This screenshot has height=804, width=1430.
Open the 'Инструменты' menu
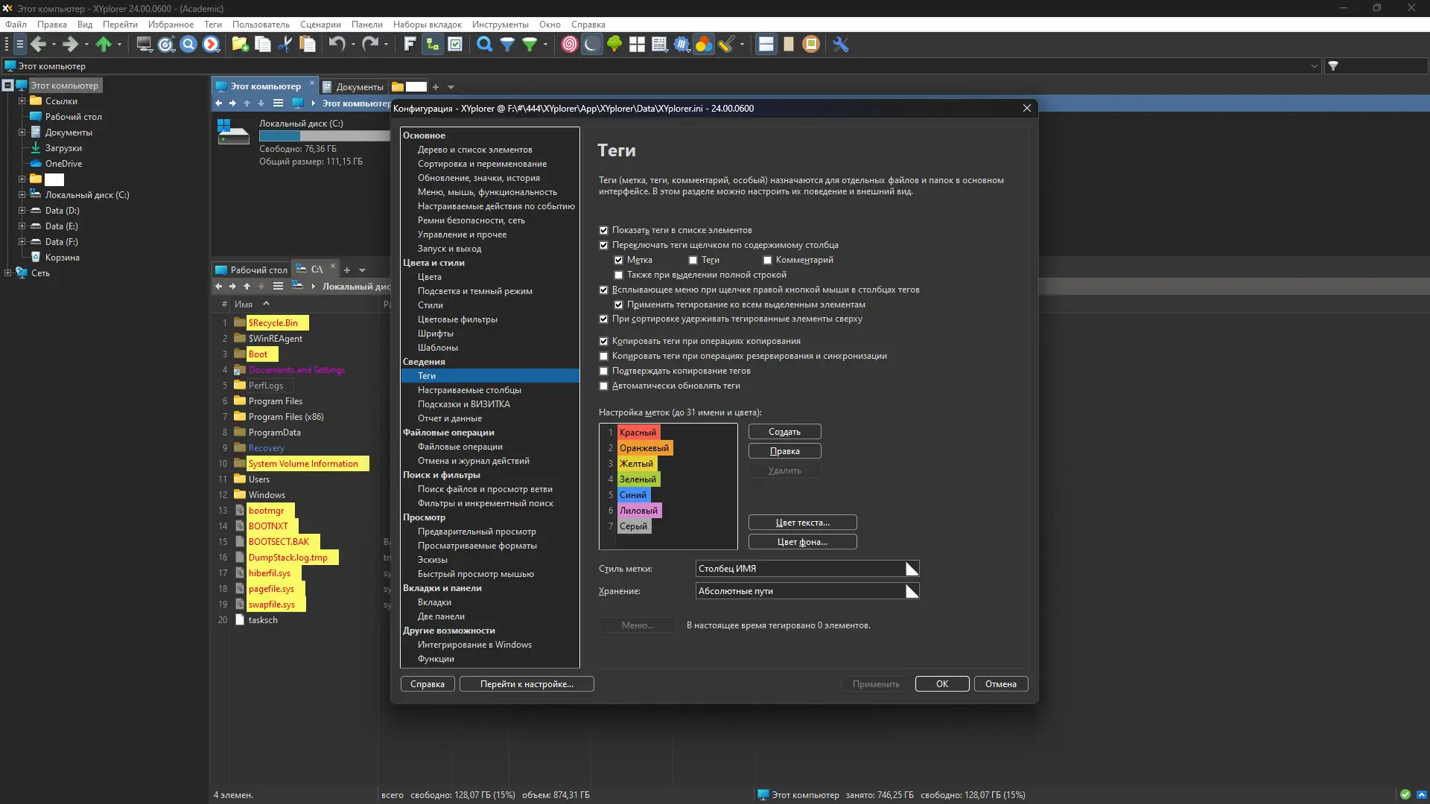[x=500, y=25]
